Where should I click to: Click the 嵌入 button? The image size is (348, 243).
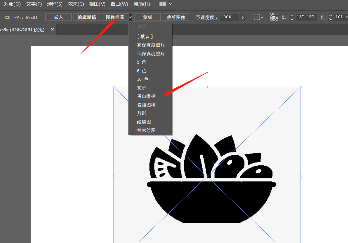coord(58,17)
